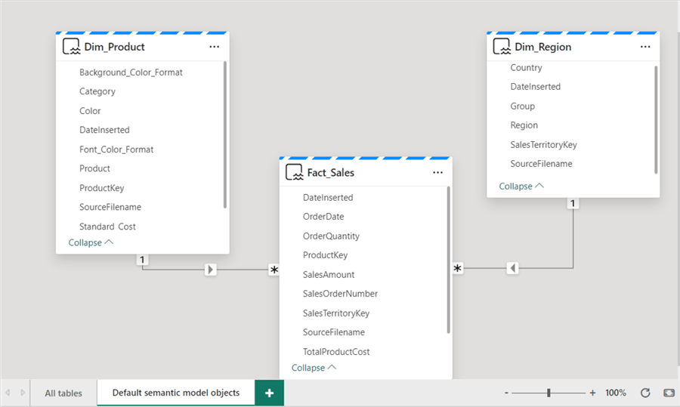Click the Dim_Product table scrollbar
Viewport: 680px width, 407px height.
225,136
